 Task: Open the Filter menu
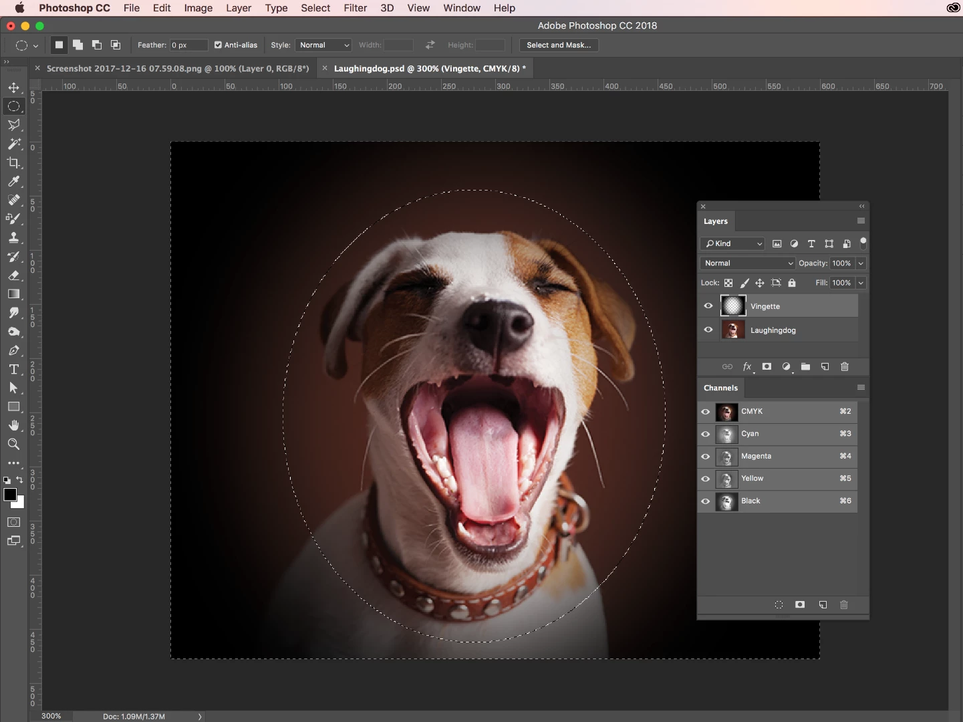point(355,8)
